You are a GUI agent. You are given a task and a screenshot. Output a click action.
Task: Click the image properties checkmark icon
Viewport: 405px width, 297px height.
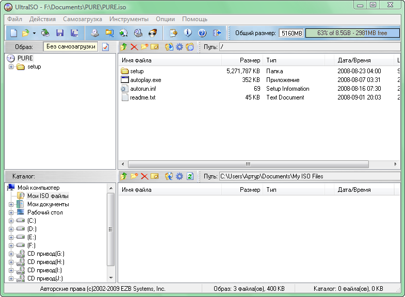point(105,47)
